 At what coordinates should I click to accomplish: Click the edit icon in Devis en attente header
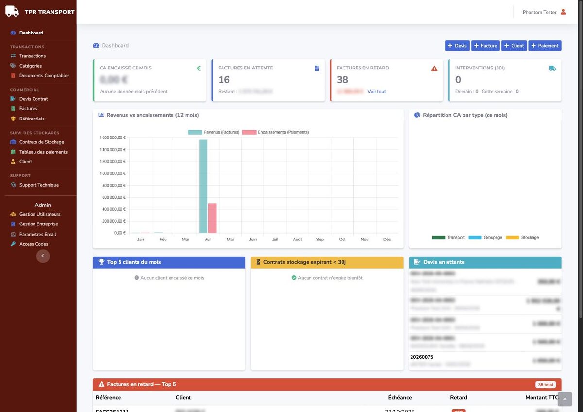point(417,262)
